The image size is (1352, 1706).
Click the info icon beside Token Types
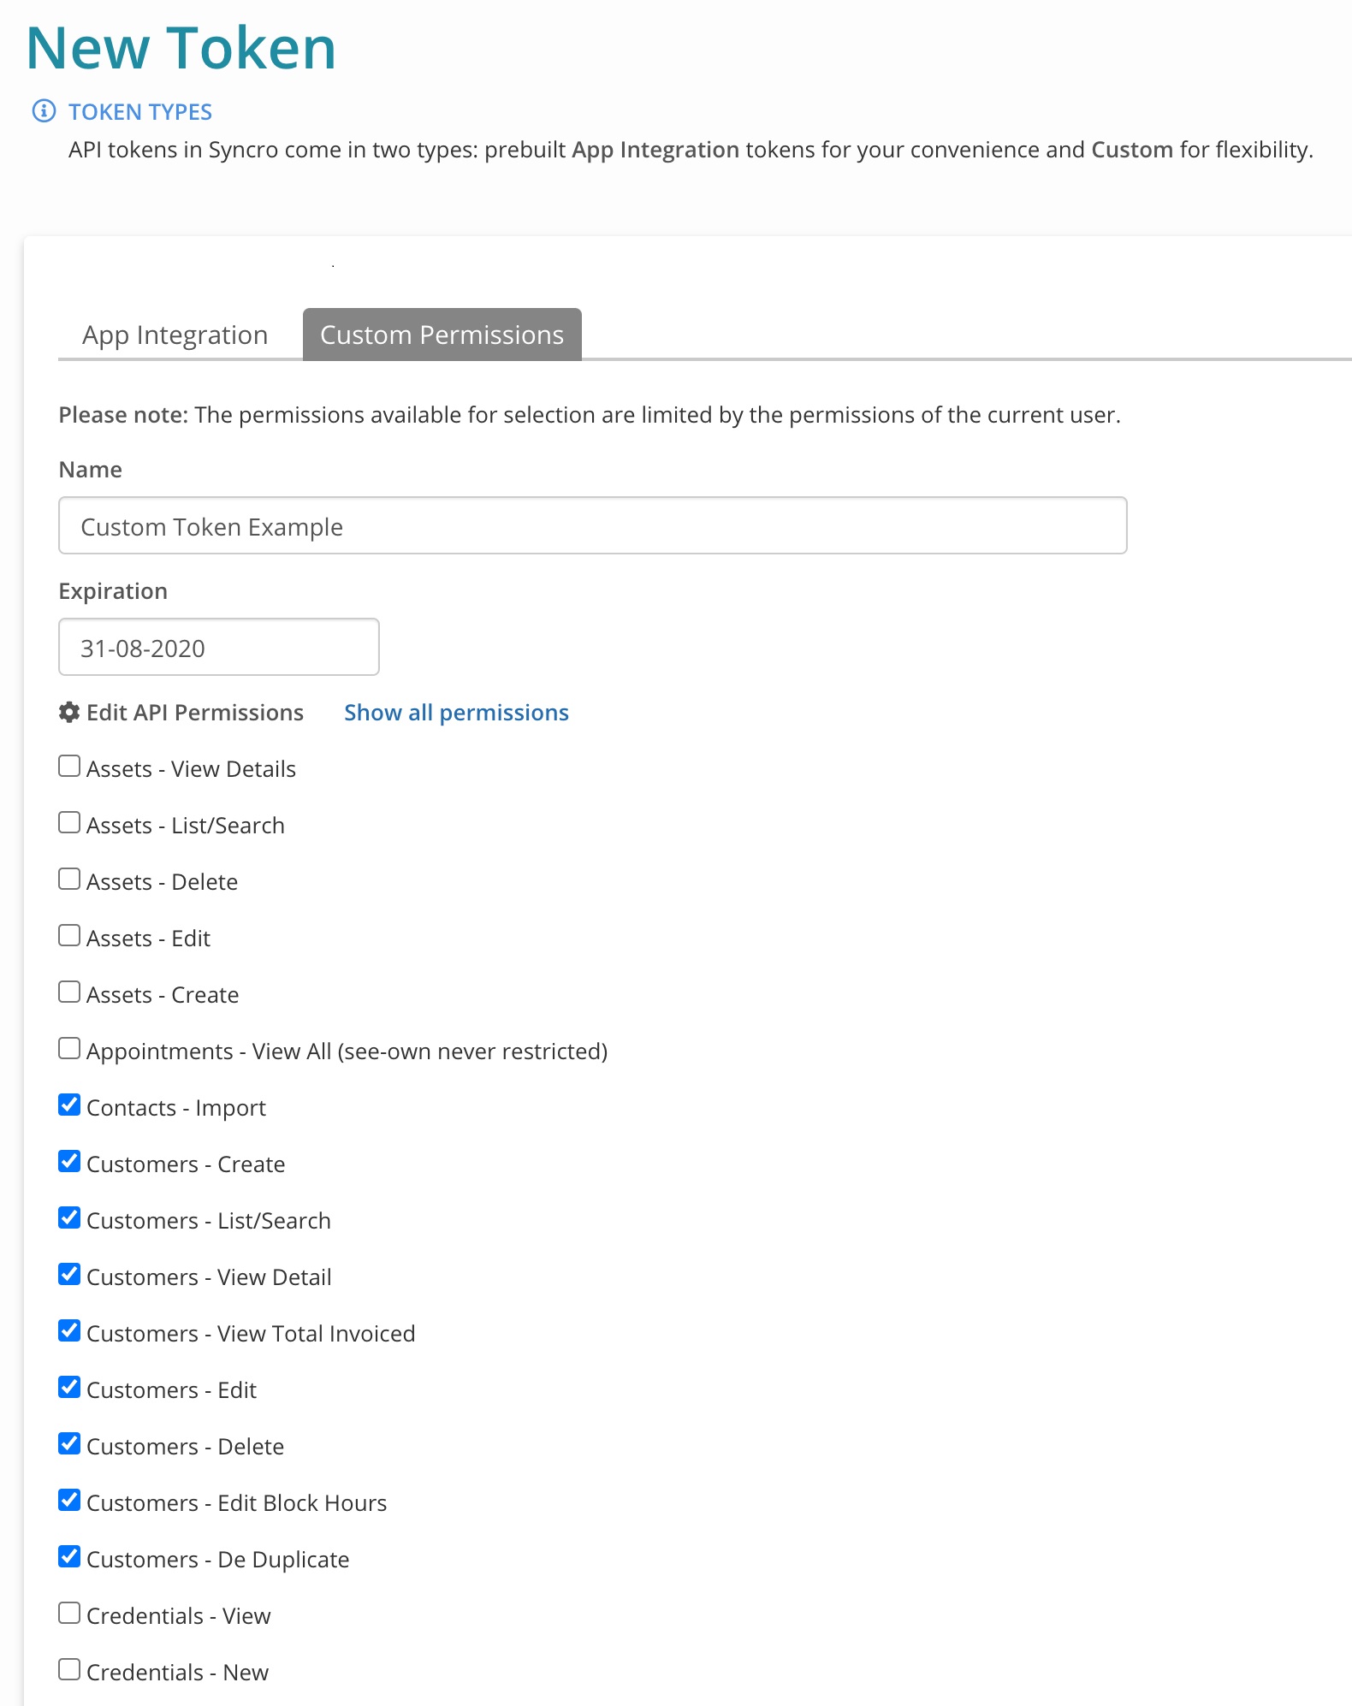pos(44,111)
